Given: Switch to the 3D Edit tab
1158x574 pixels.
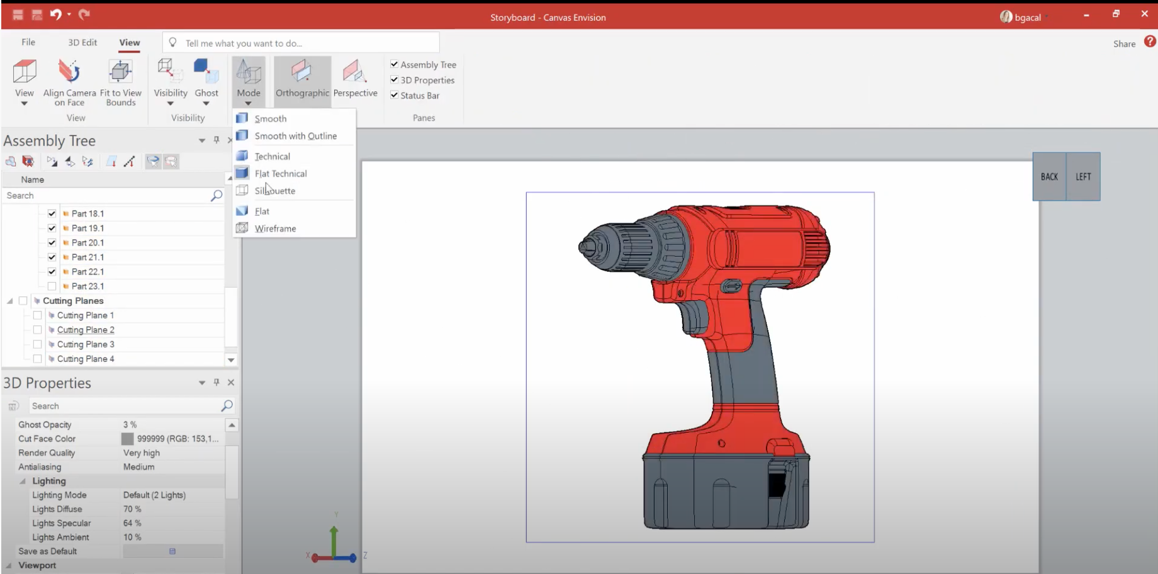Looking at the screenshot, I should pos(82,42).
